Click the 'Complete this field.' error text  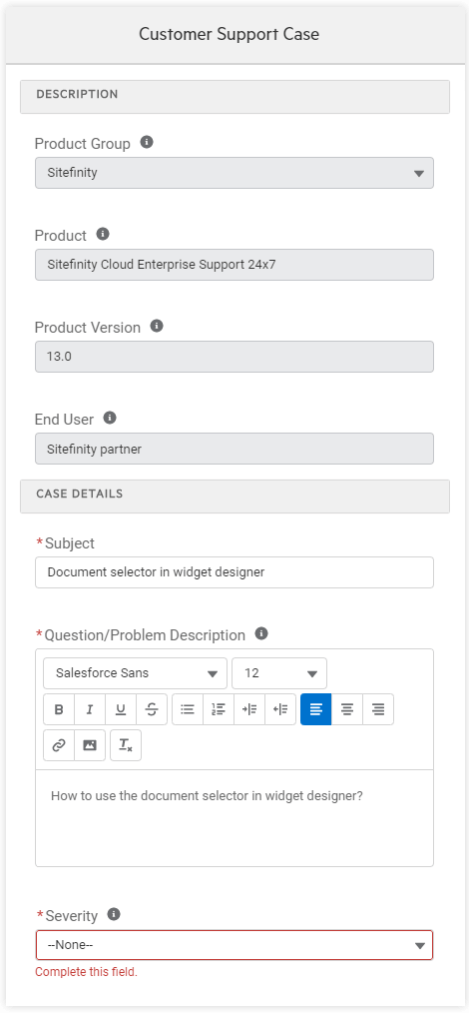pyautogui.click(x=87, y=972)
